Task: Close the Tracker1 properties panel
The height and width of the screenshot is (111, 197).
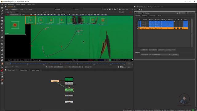Action: click(x=194, y=13)
